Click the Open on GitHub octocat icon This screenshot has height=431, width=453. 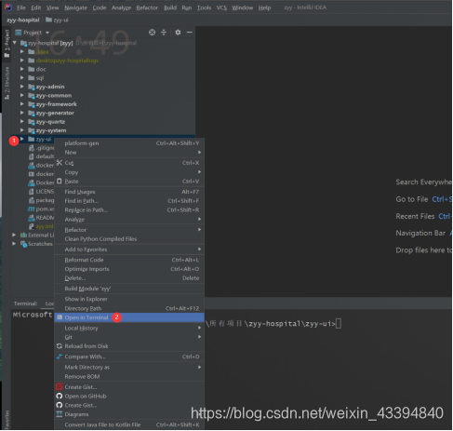click(x=60, y=396)
